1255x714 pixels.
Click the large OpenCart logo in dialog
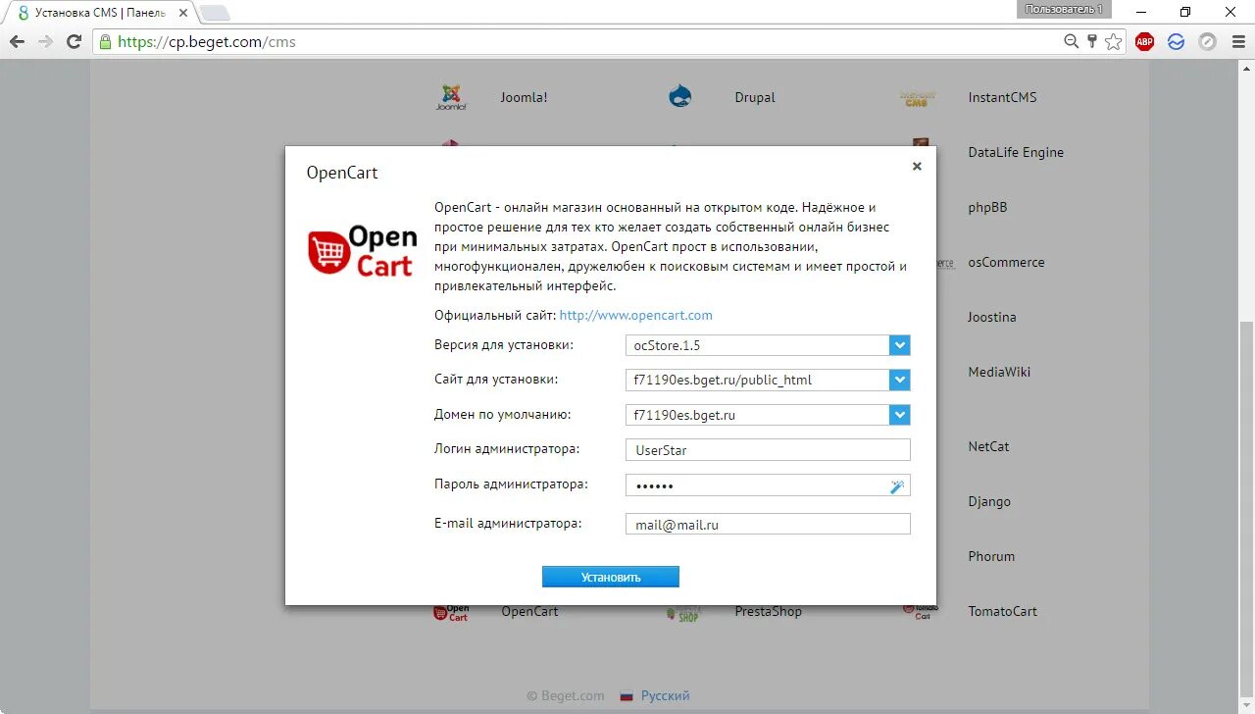click(x=362, y=252)
